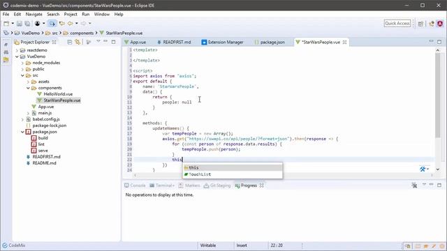Open the Terminal+ view tab

(x=162, y=185)
